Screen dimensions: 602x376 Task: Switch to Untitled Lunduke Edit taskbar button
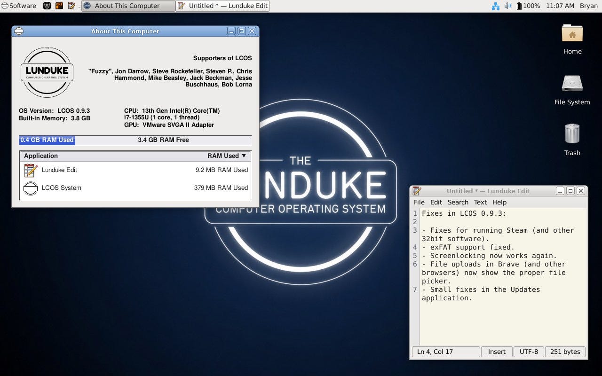[x=222, y=6]
